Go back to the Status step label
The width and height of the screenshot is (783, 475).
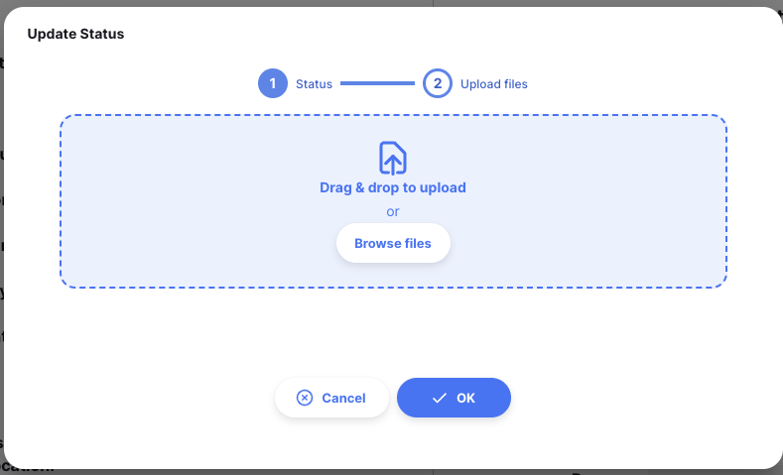coord(314,84)
